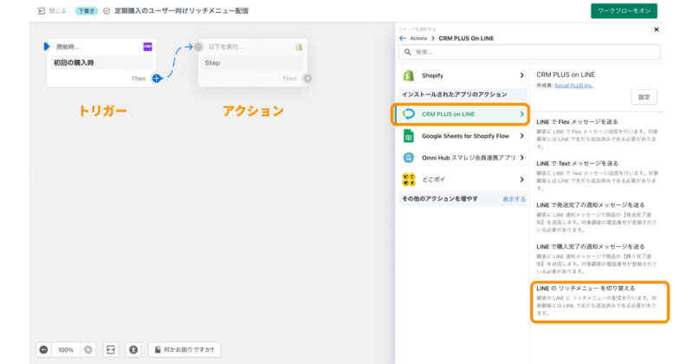Click the blue plus Then connector on trigger

pos(157,78)
